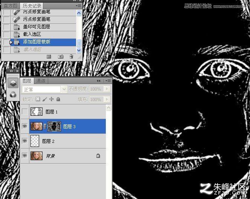Toggle lock position move icon
Screen dimensions: 250x199
coord(51,99)
